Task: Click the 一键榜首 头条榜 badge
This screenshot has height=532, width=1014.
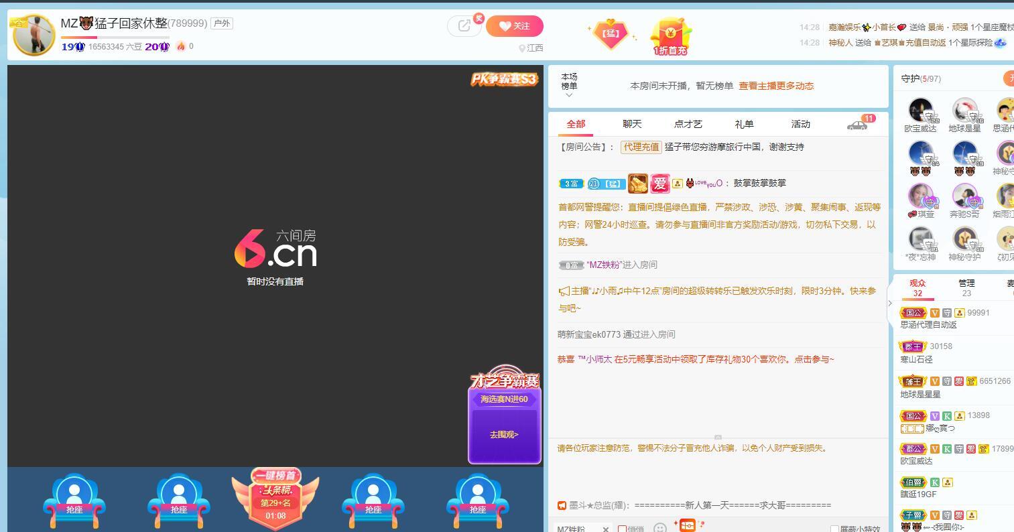Action: pos(275,498)
